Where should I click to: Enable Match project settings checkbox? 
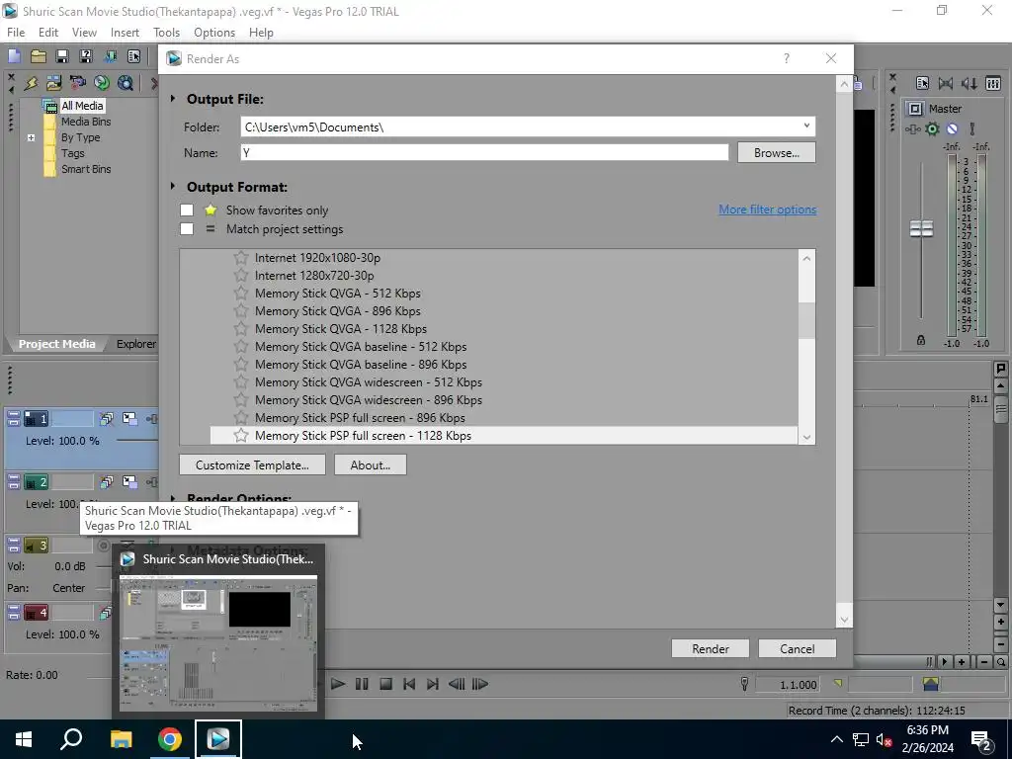(x=187, y=229)
